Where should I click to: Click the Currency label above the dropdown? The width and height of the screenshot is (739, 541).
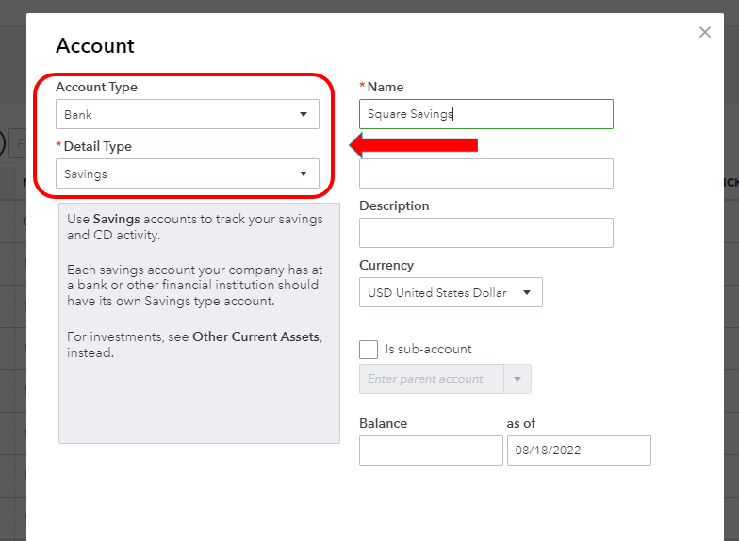[x=386, y=265]
